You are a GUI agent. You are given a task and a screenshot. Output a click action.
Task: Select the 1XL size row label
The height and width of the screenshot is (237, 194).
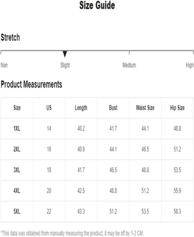(17, 128)
